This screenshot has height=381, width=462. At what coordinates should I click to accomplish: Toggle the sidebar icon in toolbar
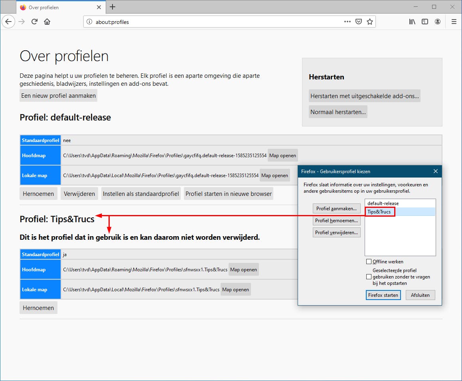pyautogui.click(x=425, y=22)
